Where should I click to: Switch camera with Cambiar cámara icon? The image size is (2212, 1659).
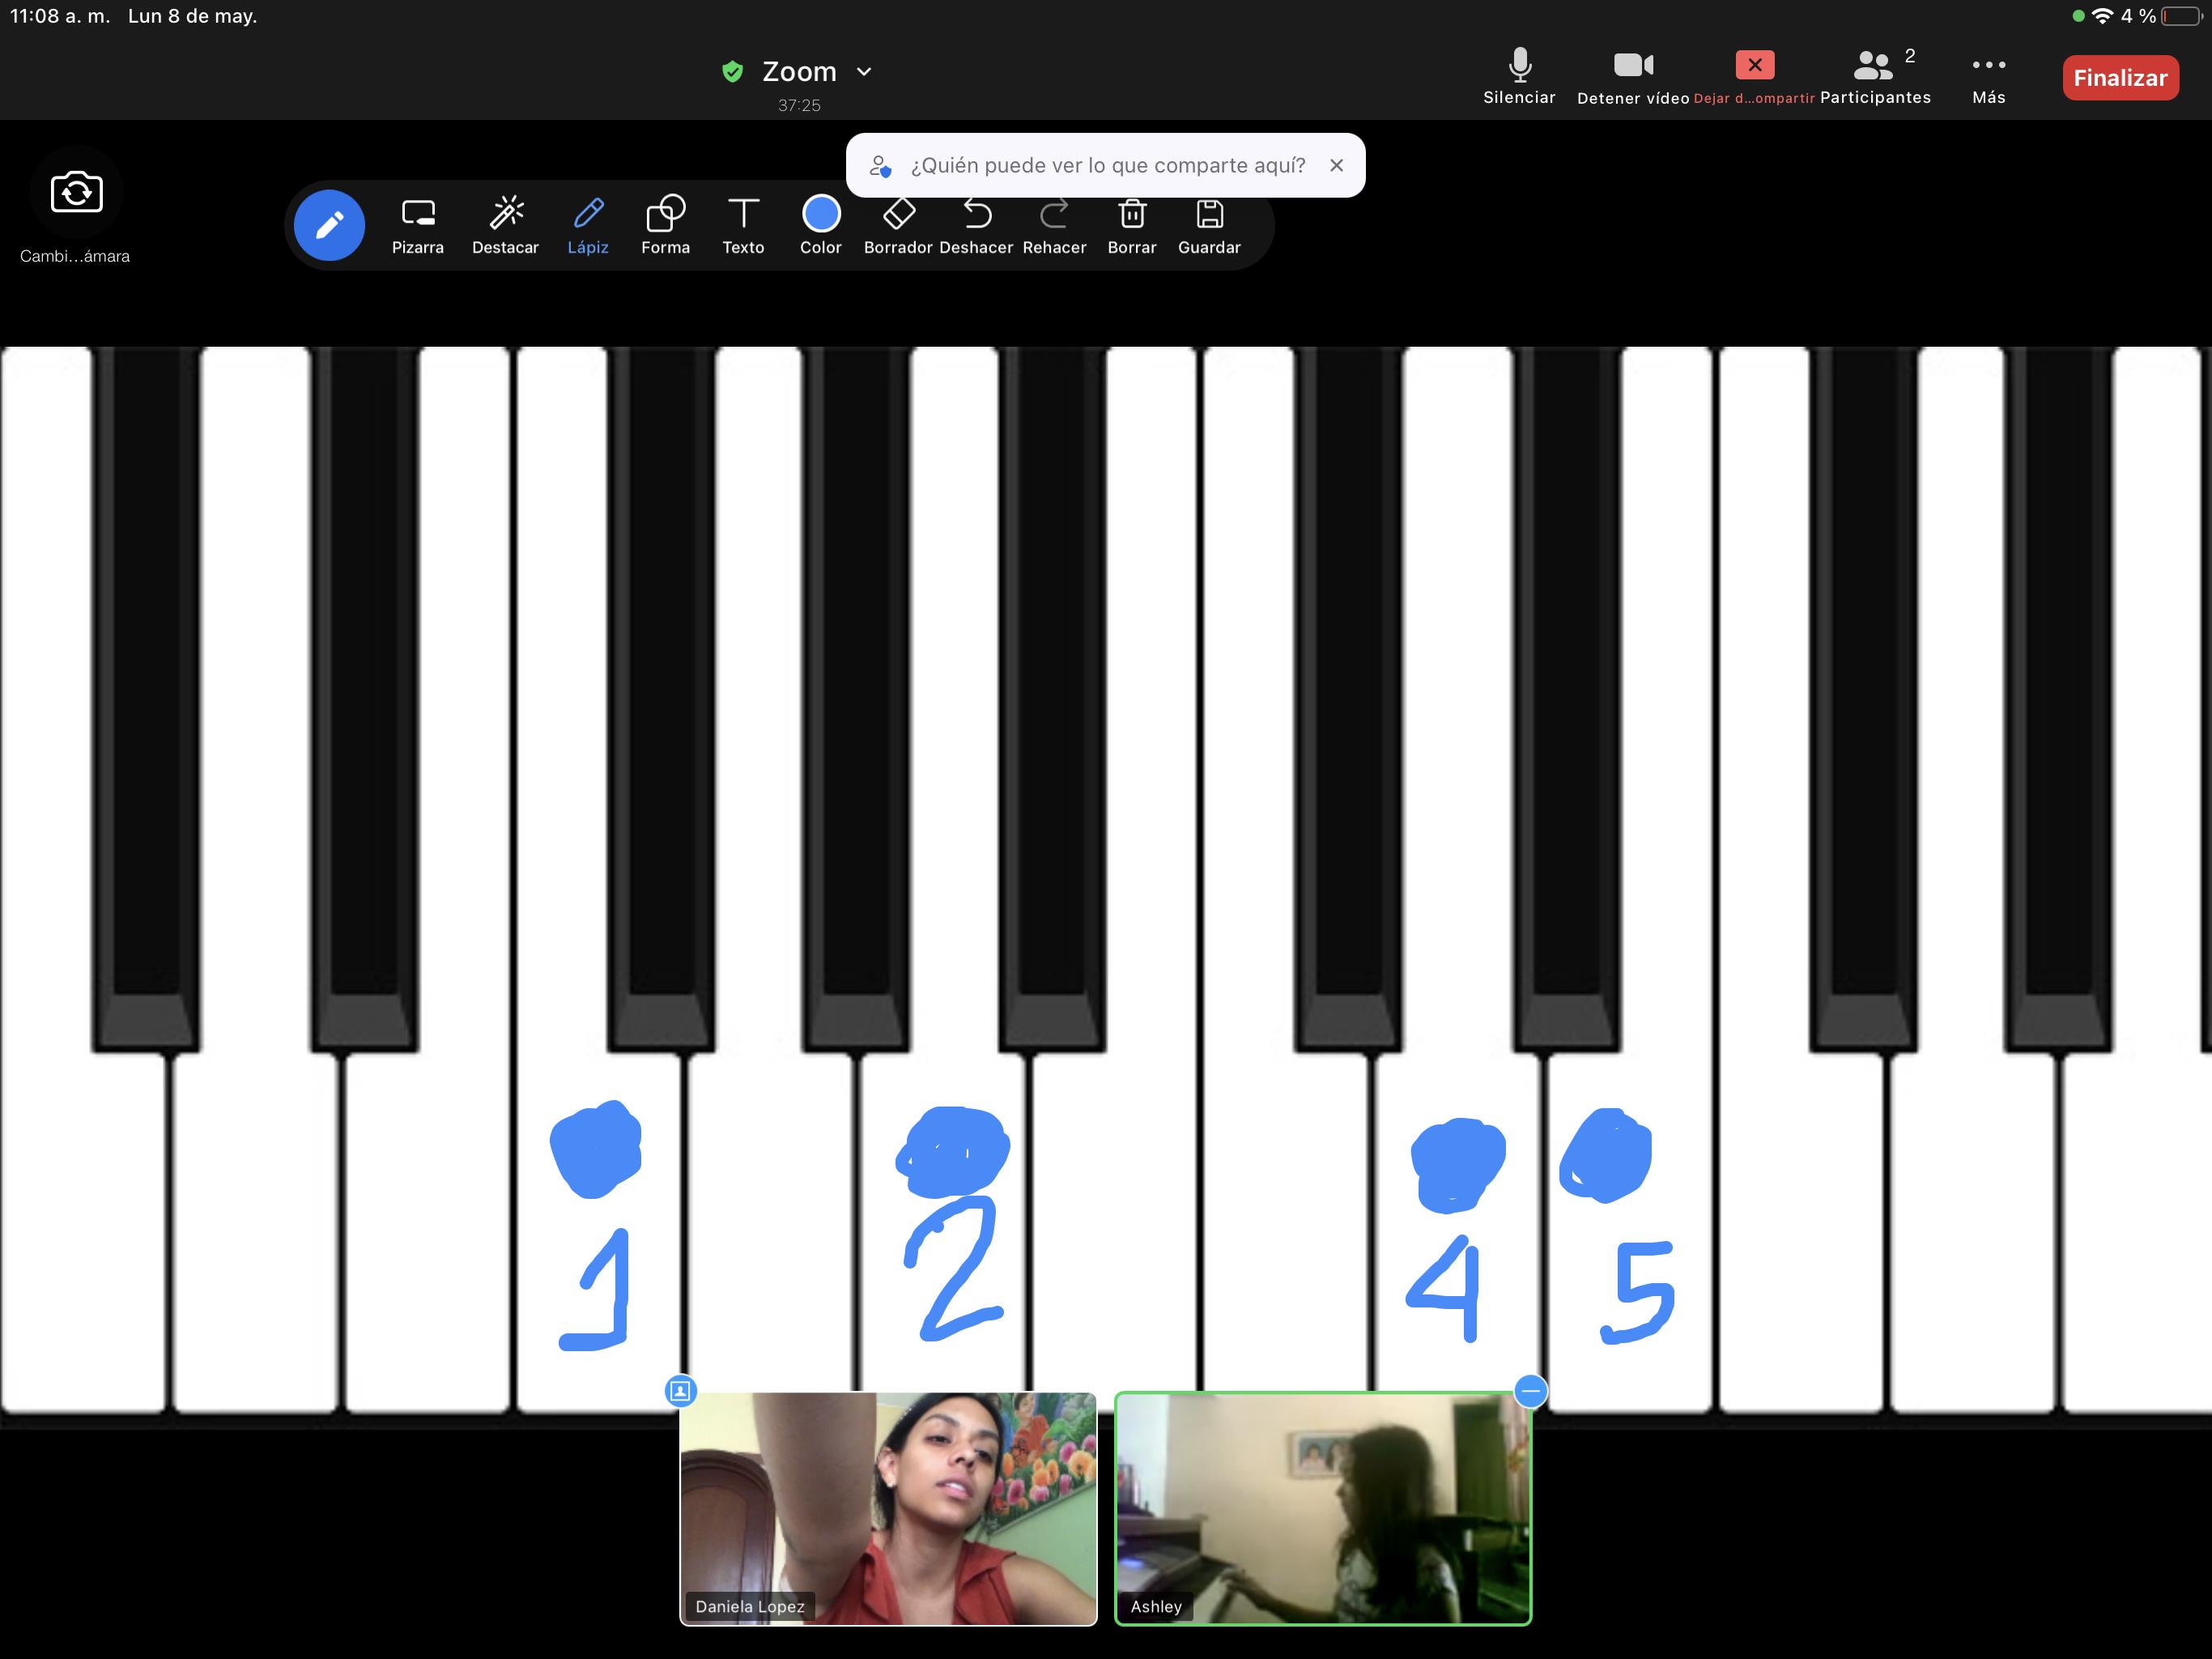[x=76, y=192]
